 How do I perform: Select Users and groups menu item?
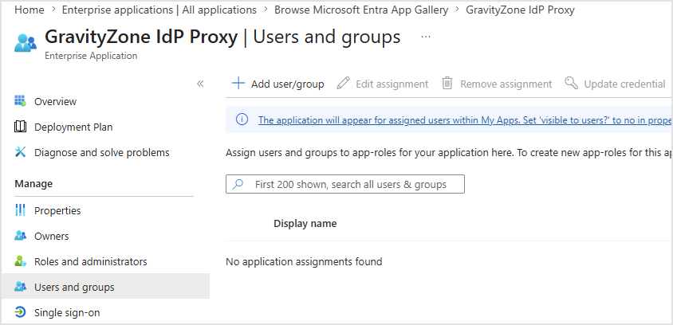[105, 287]
